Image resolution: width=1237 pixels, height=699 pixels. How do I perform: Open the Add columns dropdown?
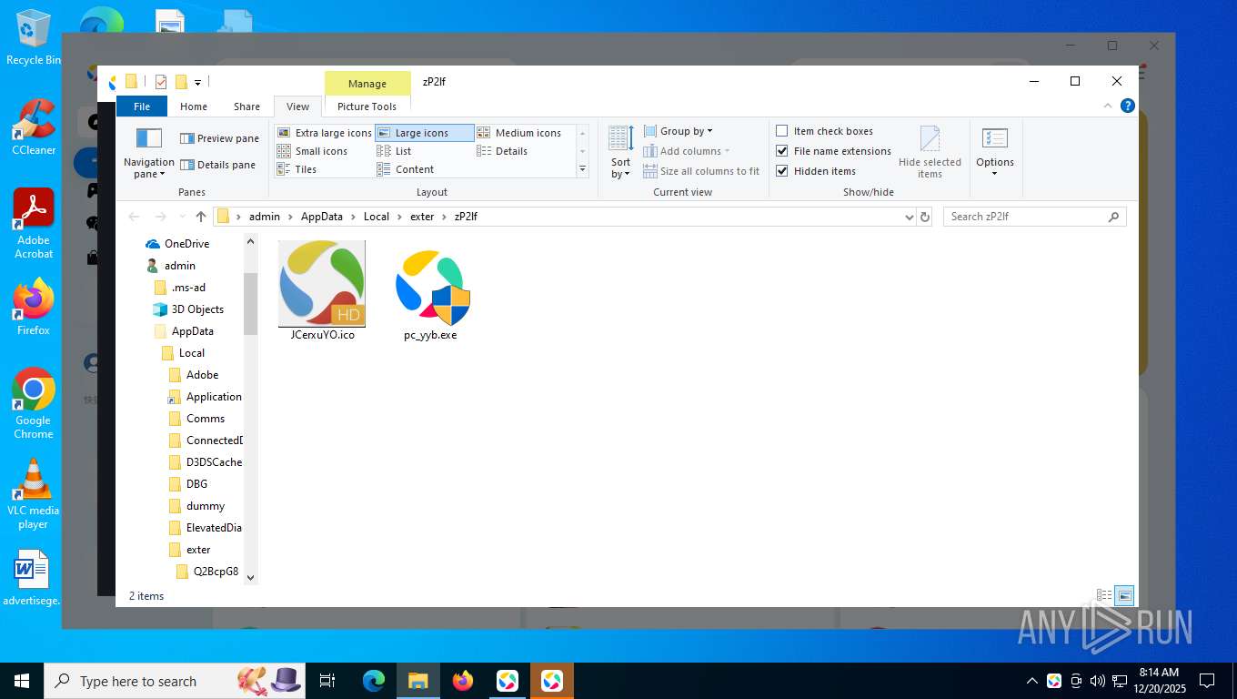pyautogui.click(x=687, y=151)
